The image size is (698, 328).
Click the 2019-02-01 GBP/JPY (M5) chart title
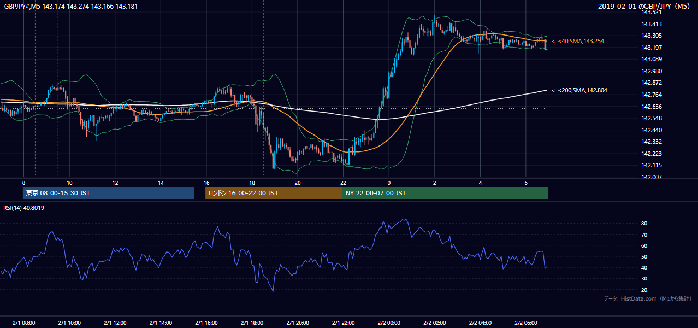pyautogui.click(x=645, y=6)
